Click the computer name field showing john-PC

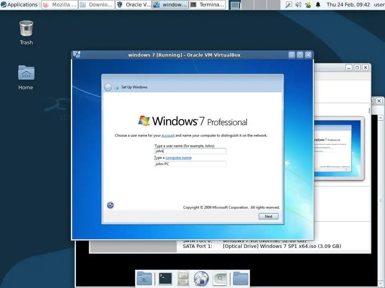click(190, 164)
